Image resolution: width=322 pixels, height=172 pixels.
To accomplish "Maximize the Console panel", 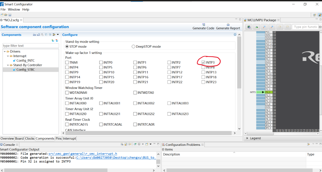I will [159, 144].
